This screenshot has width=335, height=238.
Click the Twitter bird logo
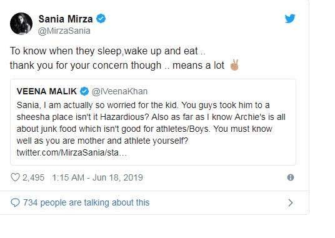[290, 19]
